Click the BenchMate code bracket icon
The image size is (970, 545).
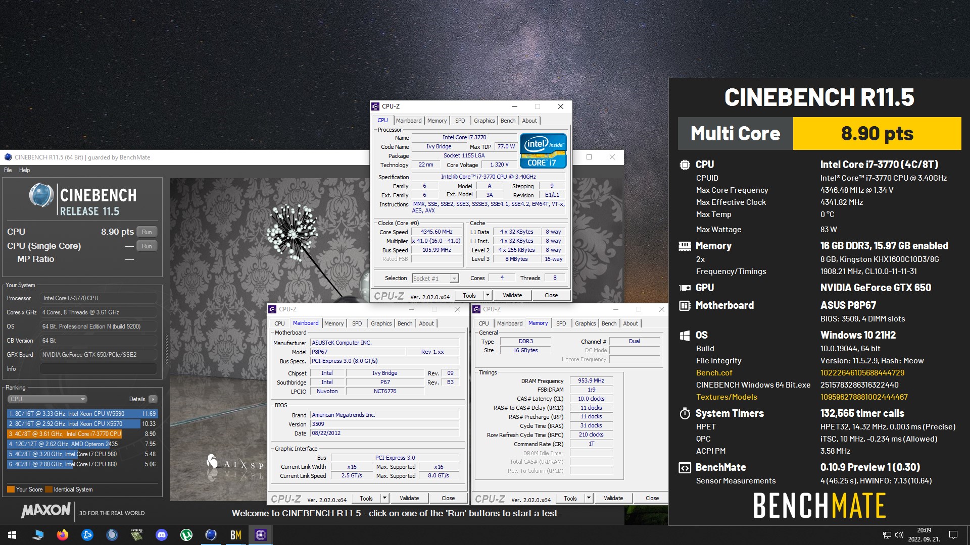pos(685,467)
